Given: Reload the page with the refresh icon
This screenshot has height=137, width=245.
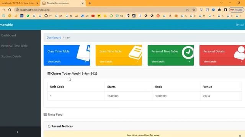Looking at the screenshot, I should [x=10, y=10].
